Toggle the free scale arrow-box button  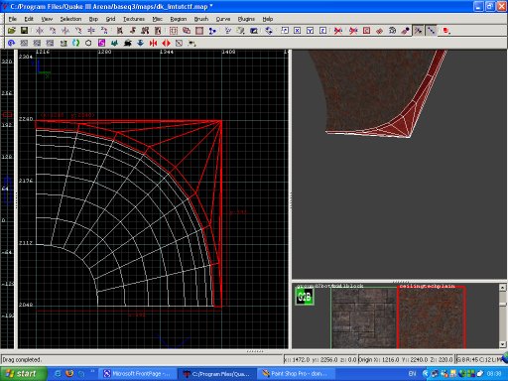(x=285, y=31)
